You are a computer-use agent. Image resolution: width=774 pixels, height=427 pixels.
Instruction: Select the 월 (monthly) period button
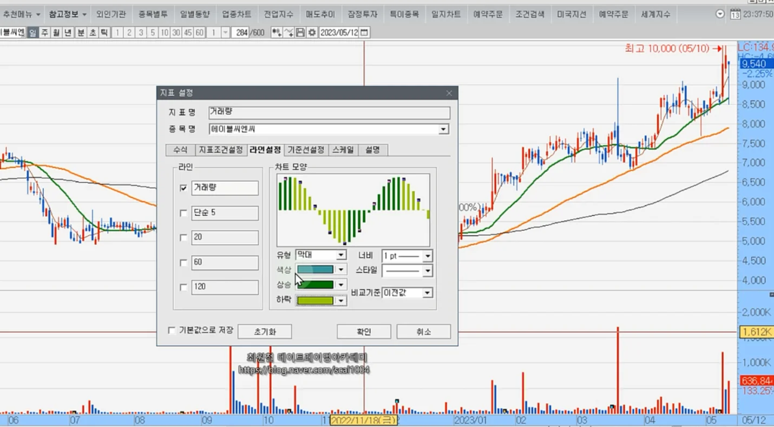coord(56,32)
